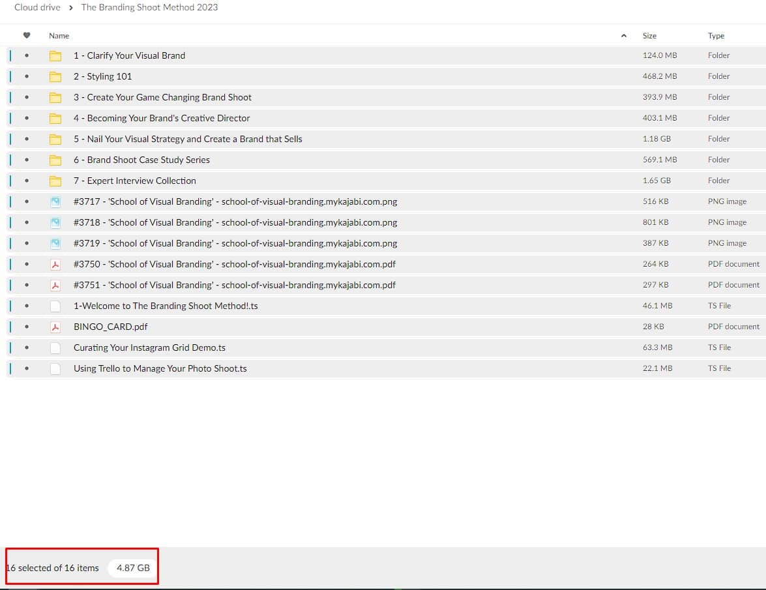Select the BINGO_CARD.pdf file name
Viewport: 766px width, 590px height.
[110, 327]
